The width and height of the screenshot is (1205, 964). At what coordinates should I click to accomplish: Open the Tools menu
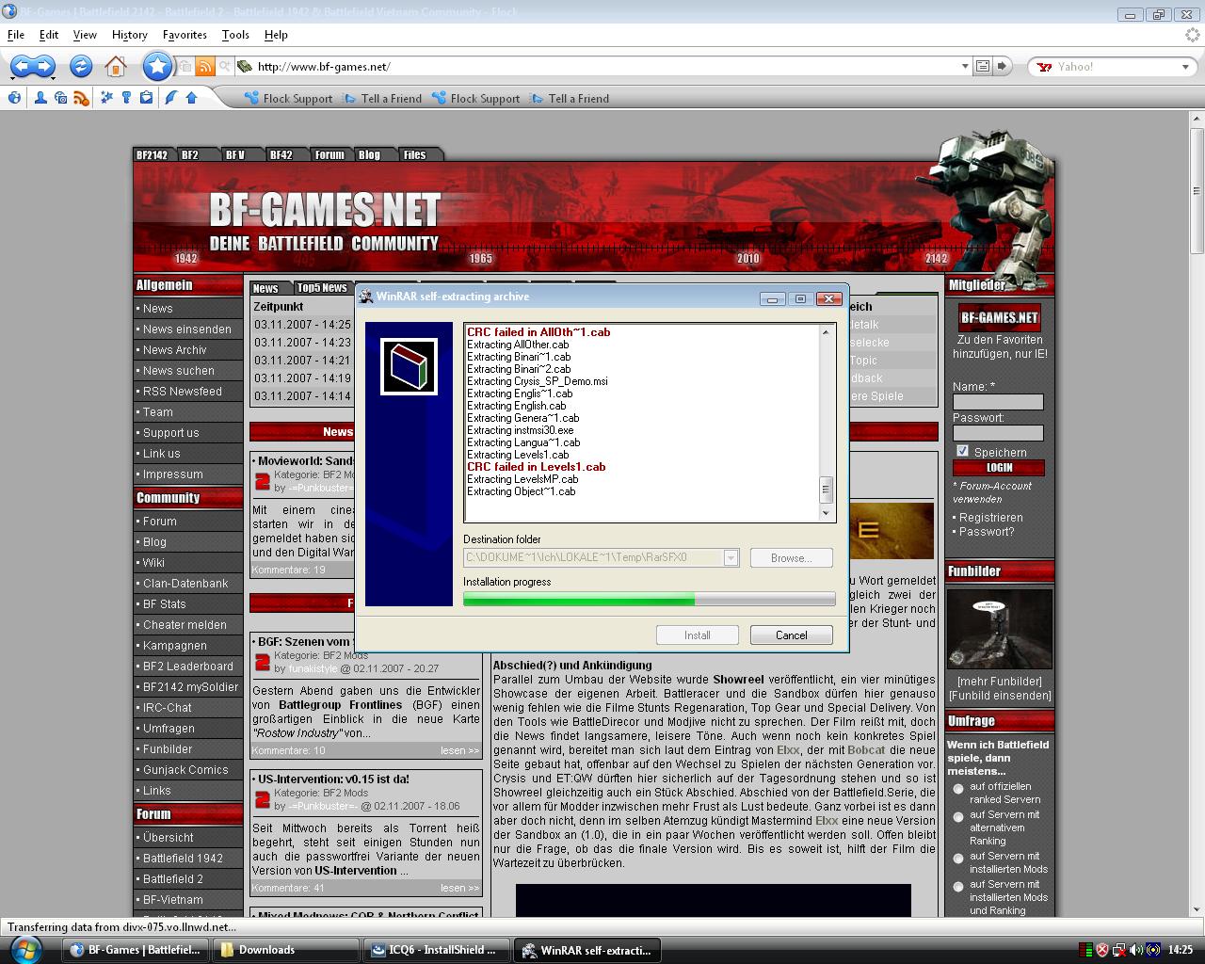pos(235,35)
